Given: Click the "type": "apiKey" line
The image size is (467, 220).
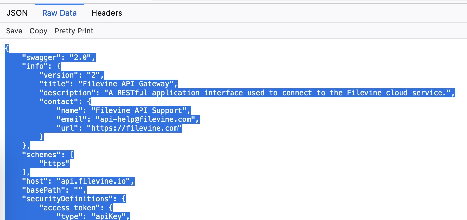Looking at the screenshot, I should coord(93,216).
